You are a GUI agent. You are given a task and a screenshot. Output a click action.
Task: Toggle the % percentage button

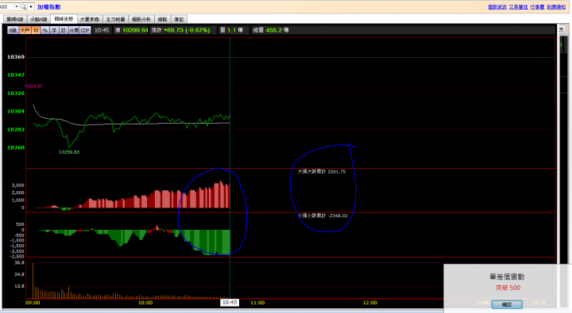click(44, 30)
